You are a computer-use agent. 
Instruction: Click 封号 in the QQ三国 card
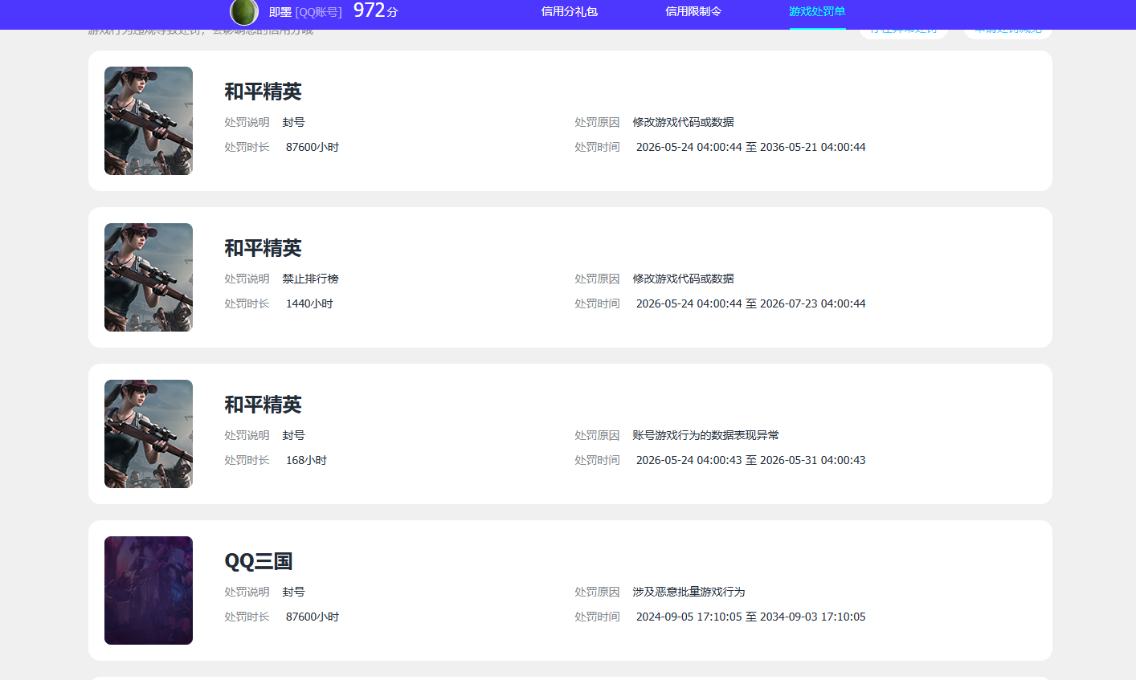(x=293, y=592)
